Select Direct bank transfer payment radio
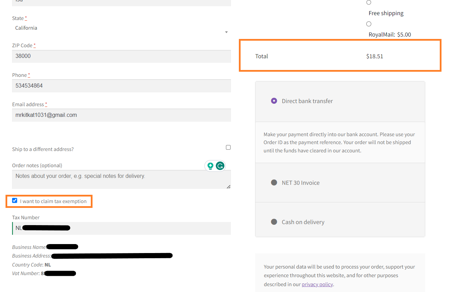The image size is (466, 292). click(x=274, y=101)
